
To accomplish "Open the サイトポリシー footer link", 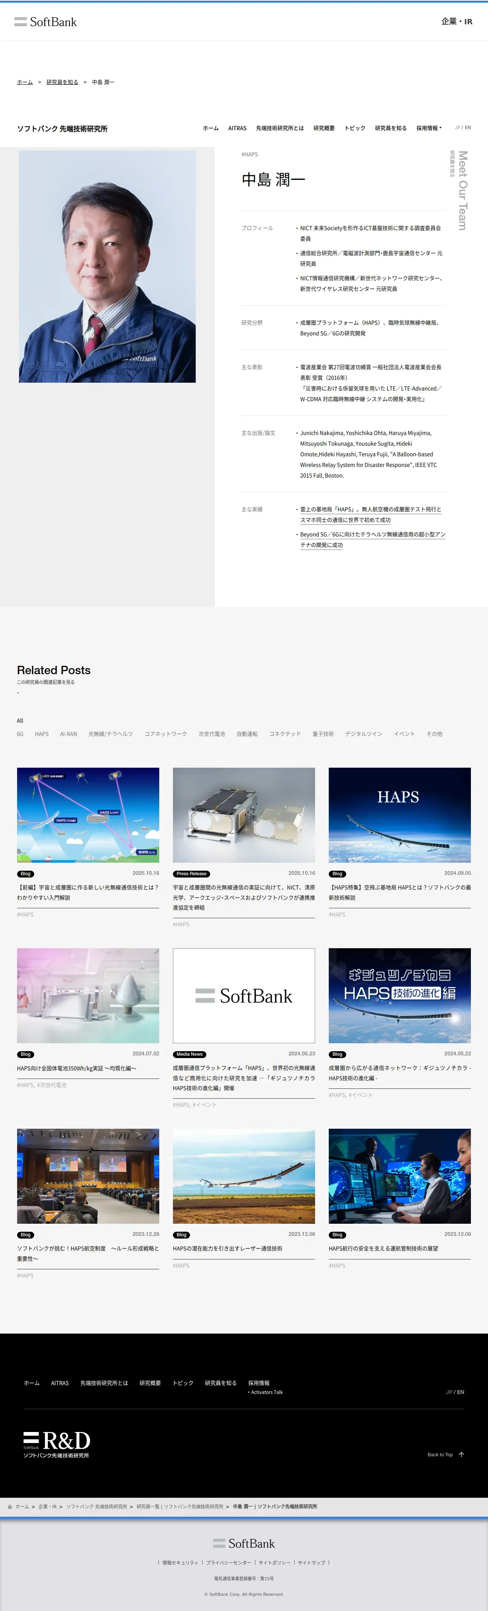I will [275, 1562].
